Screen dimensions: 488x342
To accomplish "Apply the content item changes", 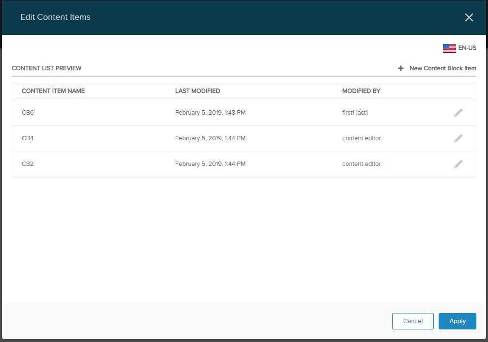I will coord(457,321).
